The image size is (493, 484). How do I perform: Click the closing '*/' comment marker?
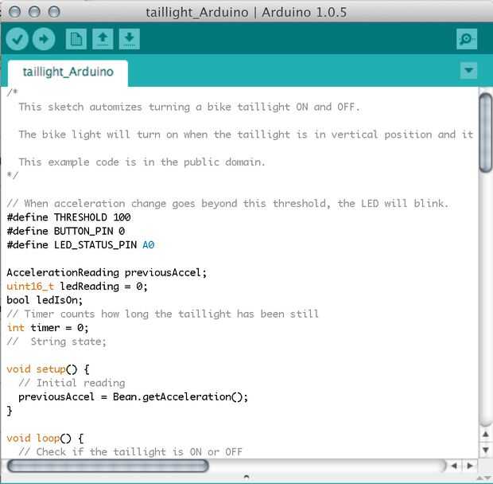[13, 175]
